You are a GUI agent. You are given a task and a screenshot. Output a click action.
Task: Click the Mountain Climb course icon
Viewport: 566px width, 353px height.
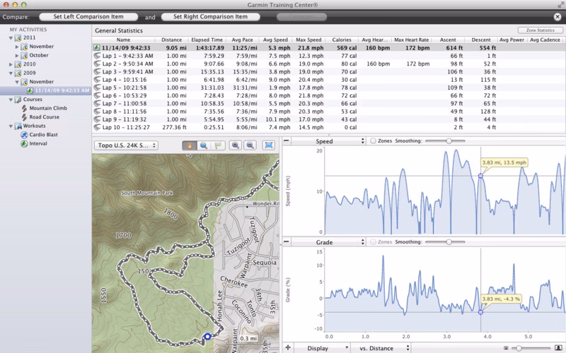[24, 108]
